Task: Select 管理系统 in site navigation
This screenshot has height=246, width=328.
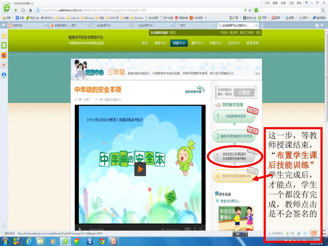Action: [x=252, y=43]
